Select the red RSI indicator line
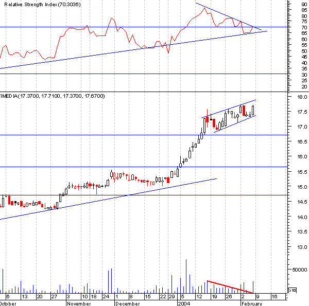 coord(126,34)
